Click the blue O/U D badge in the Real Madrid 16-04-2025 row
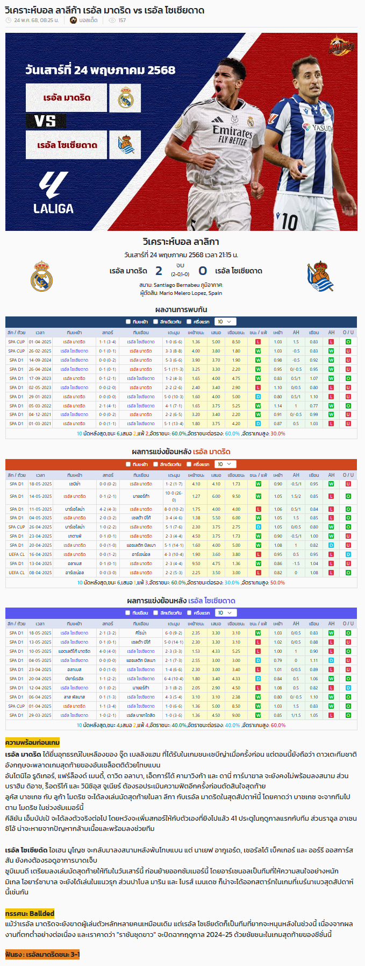365x966 pixels. pos(348,554)
